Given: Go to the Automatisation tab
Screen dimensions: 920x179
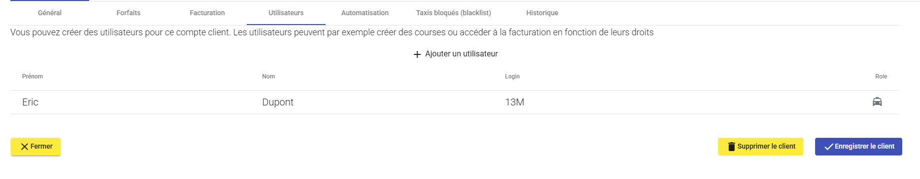Looking at the screenshot, I should click(365, 13).
